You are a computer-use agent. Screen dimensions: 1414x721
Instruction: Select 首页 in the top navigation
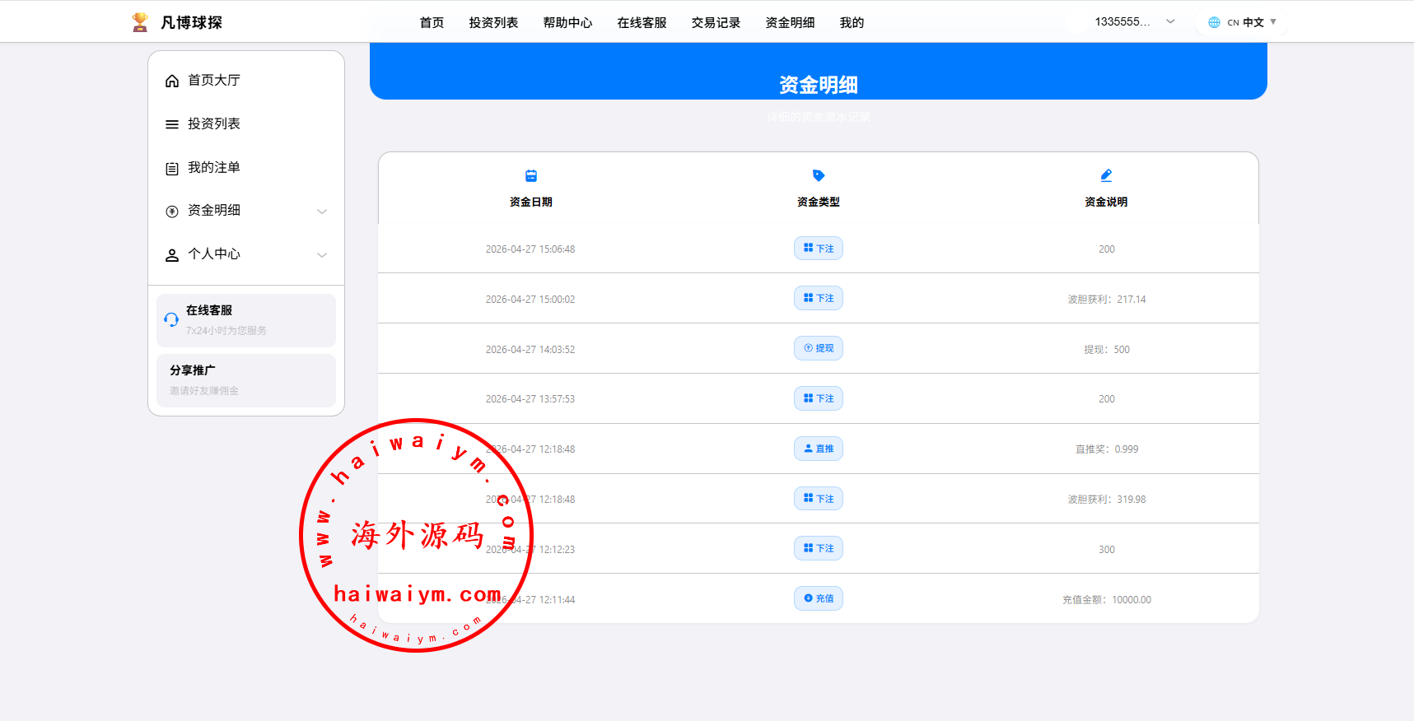432,23
